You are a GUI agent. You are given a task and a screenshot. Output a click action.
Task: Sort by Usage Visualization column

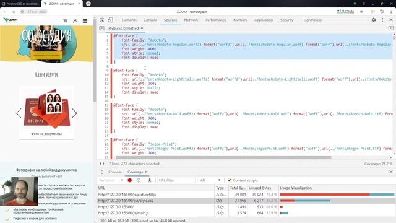point(337,188)
